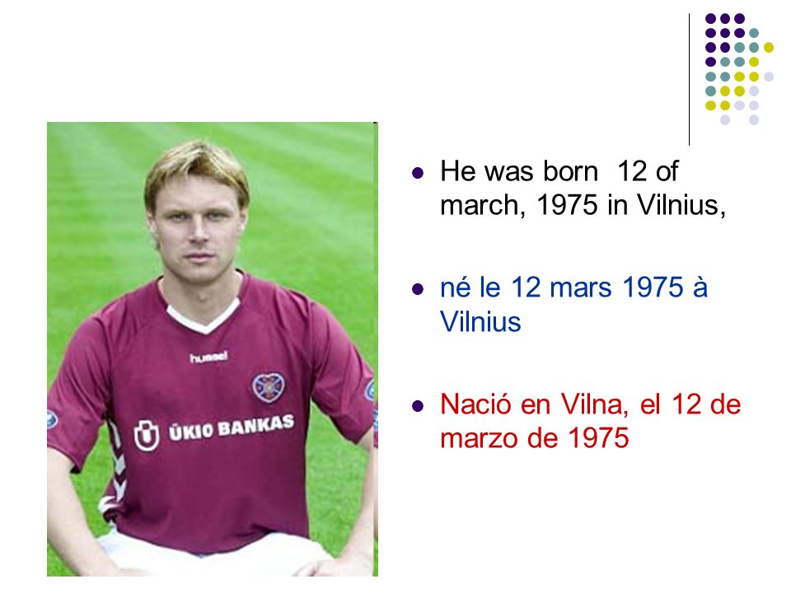Click the 'ŪKIO BANKAS' lettering on the jersey
This screenshot has height=593, width=791.
pos(232,427)
